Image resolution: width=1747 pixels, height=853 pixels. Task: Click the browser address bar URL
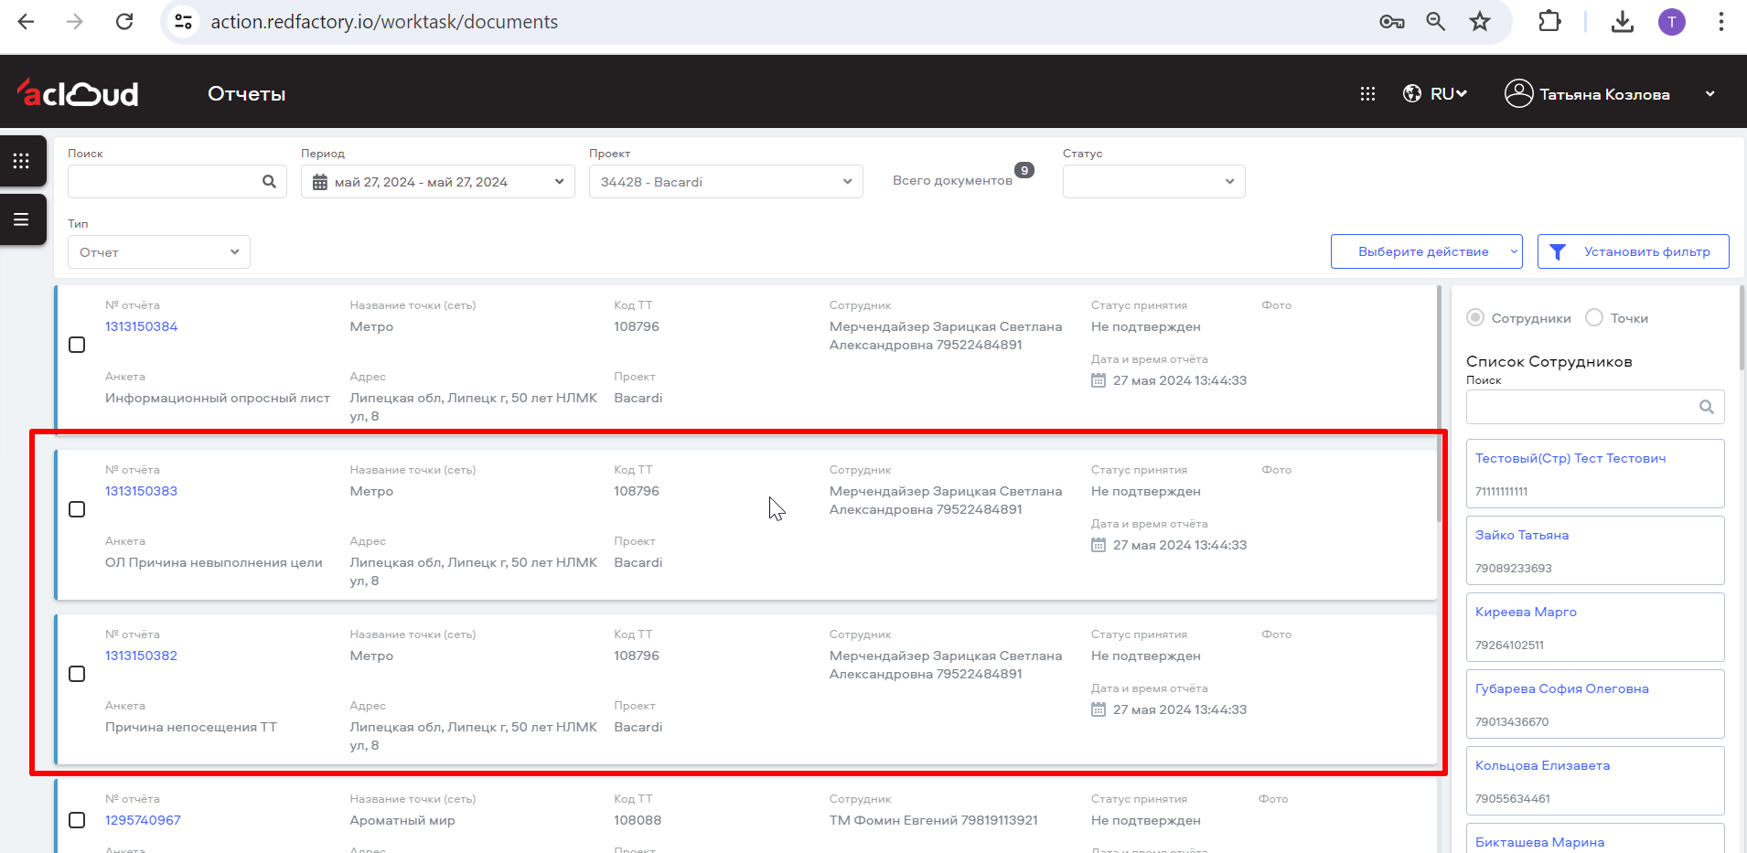[384, 22]
